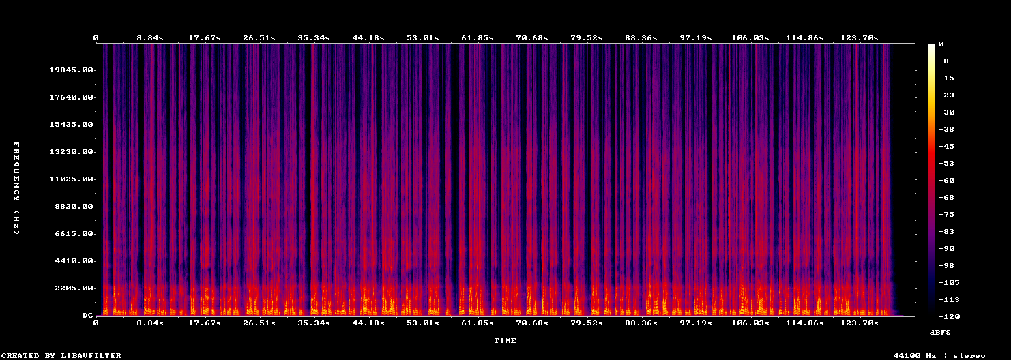Click the -68 value on dBFS scale
The height and width of the screenshot is (360, 1011).
point(946,198)
